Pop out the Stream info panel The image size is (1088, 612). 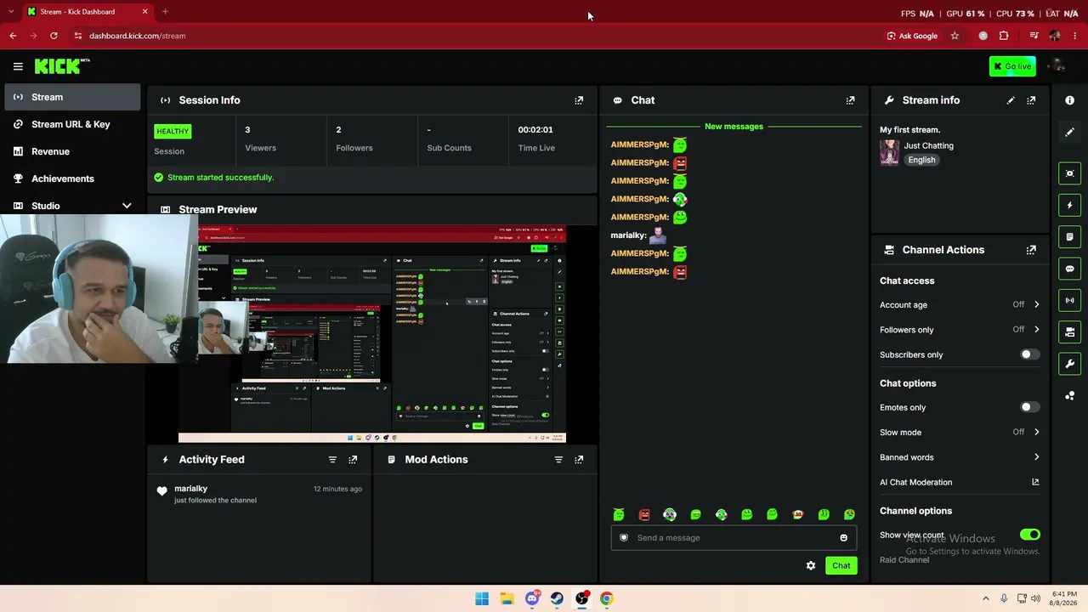pyautogui.click(x=1031, y=100)
